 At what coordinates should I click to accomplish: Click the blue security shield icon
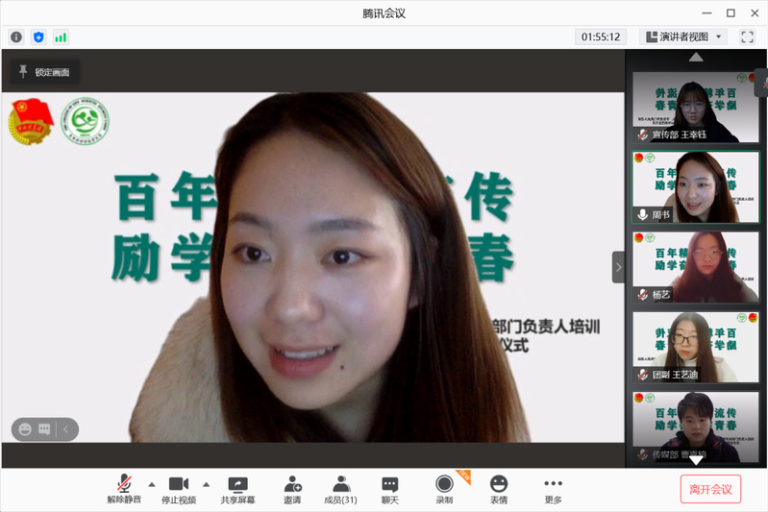point(38,37)
